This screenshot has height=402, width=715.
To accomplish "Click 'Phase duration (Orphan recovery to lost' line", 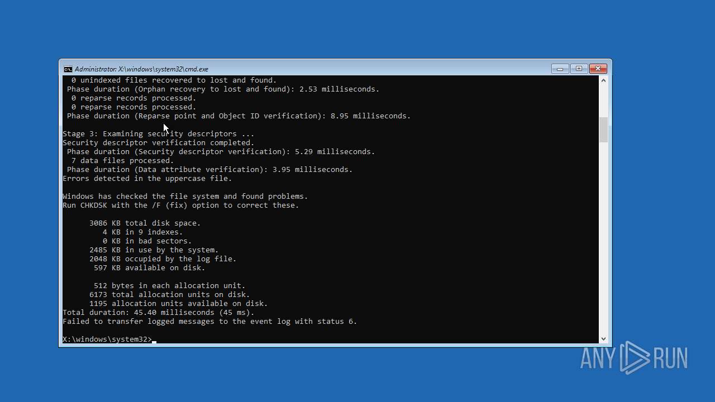I will click(x=223, y=89).
